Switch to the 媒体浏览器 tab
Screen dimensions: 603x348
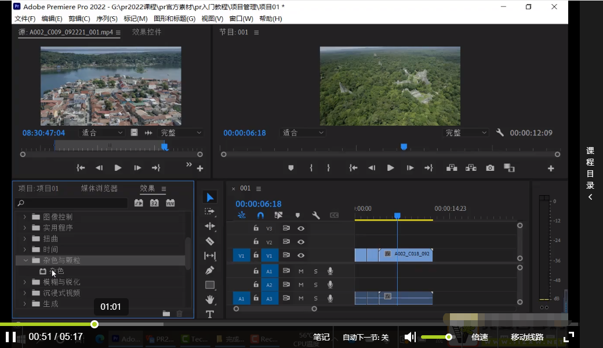click(x=99, y=189)
